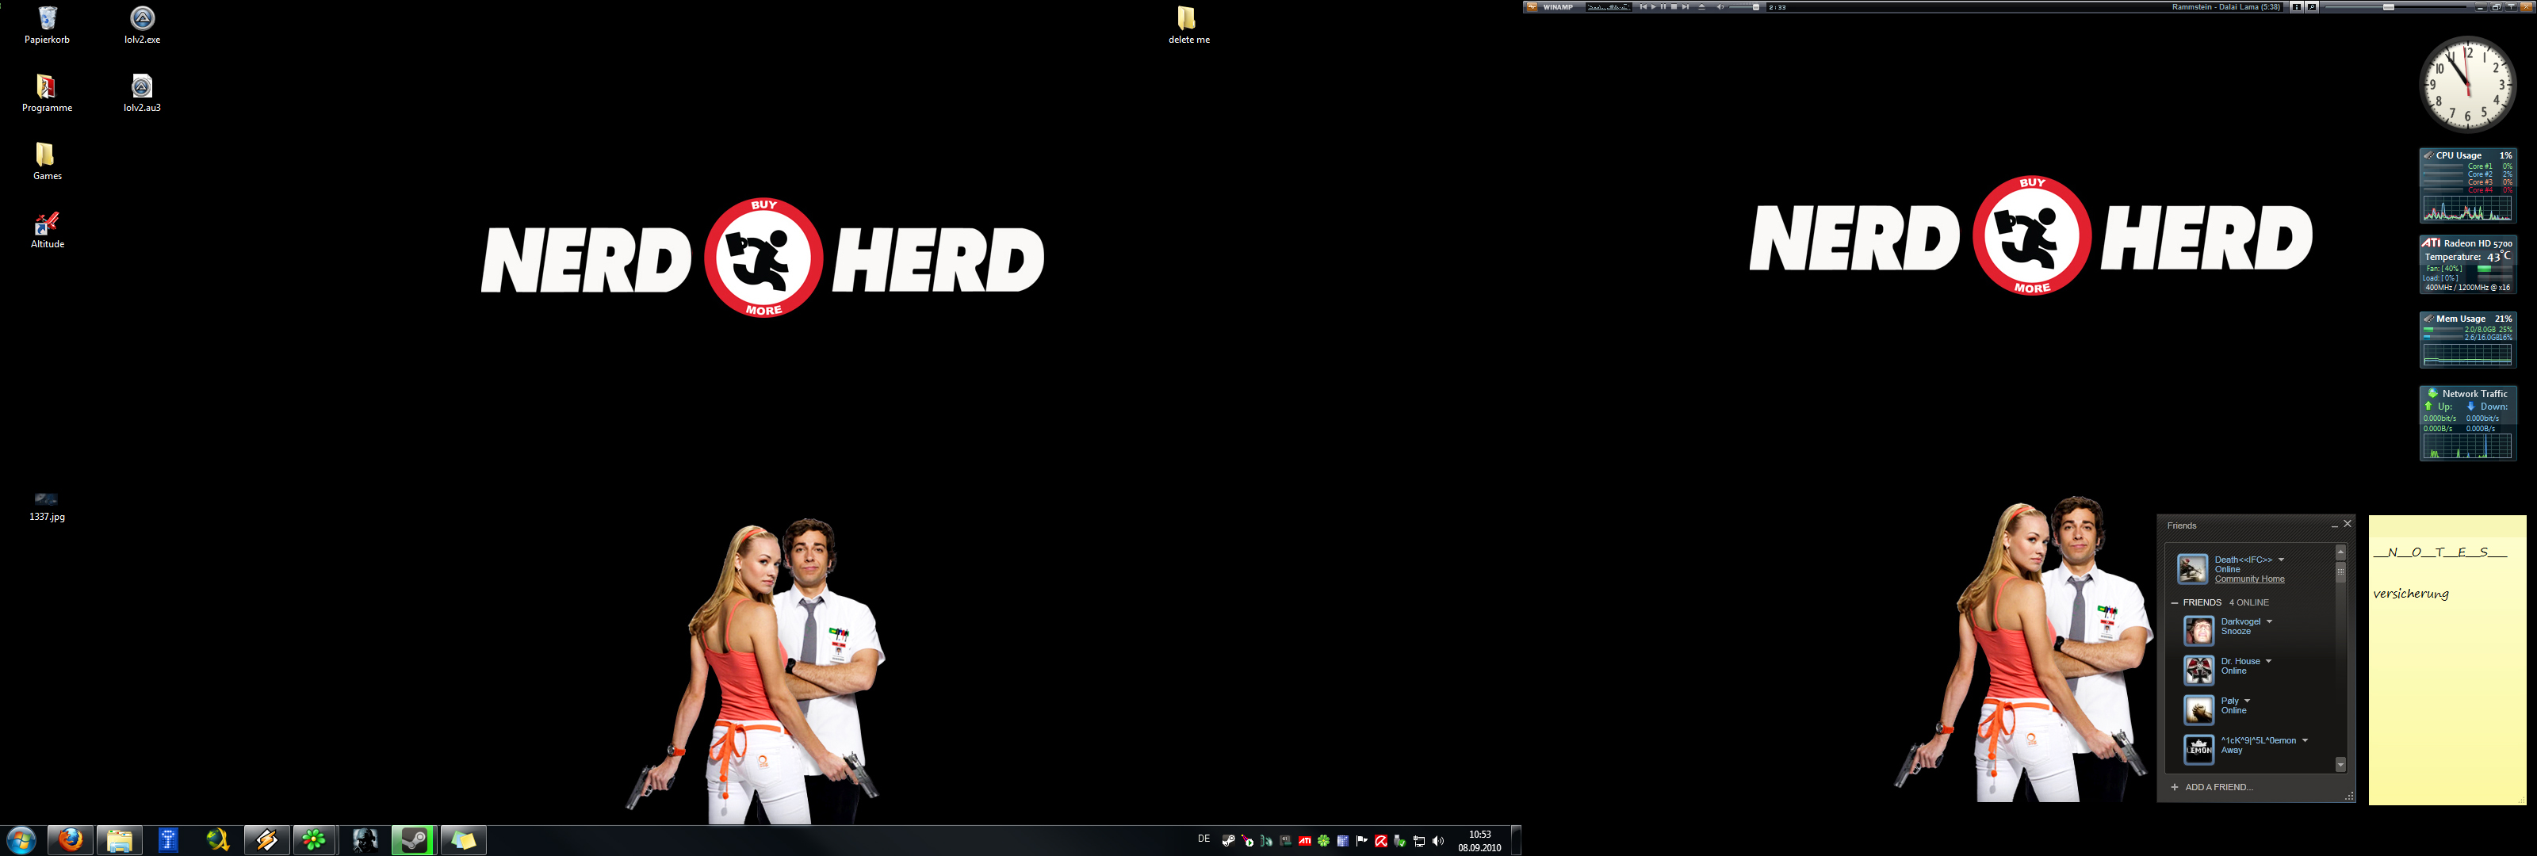
Task: Expand the Death<<IFC>> status dropdown
Action: tap(2281, 560)
